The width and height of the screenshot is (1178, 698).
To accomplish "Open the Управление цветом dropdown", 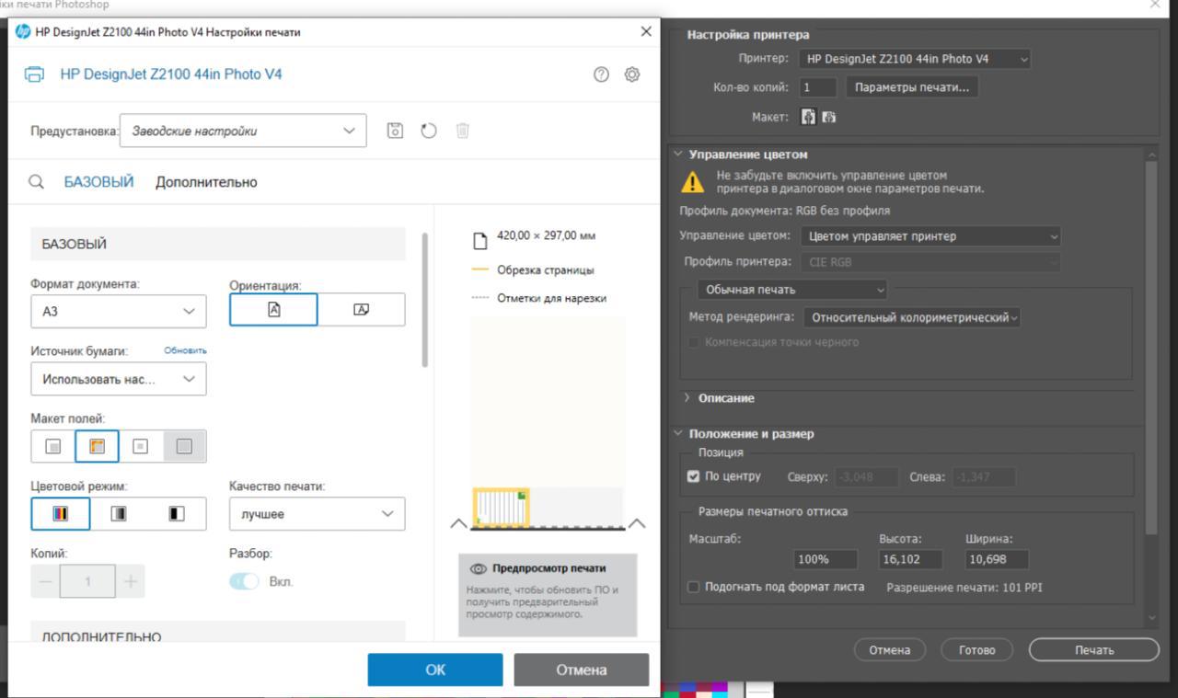I will coord(930,236).
